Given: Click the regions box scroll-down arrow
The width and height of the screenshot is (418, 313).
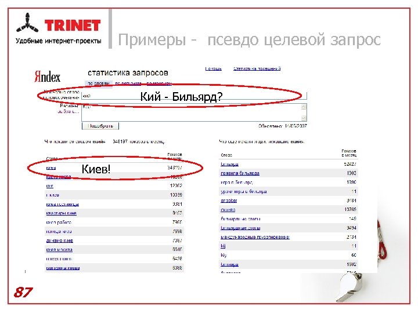Looking at the screenshot, I should pos(304,118).
